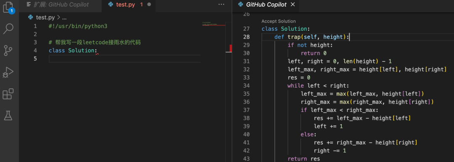Click the unsaved dot on test.py tab
Viewport: 454px width, 162px height.
coord(149,5)
